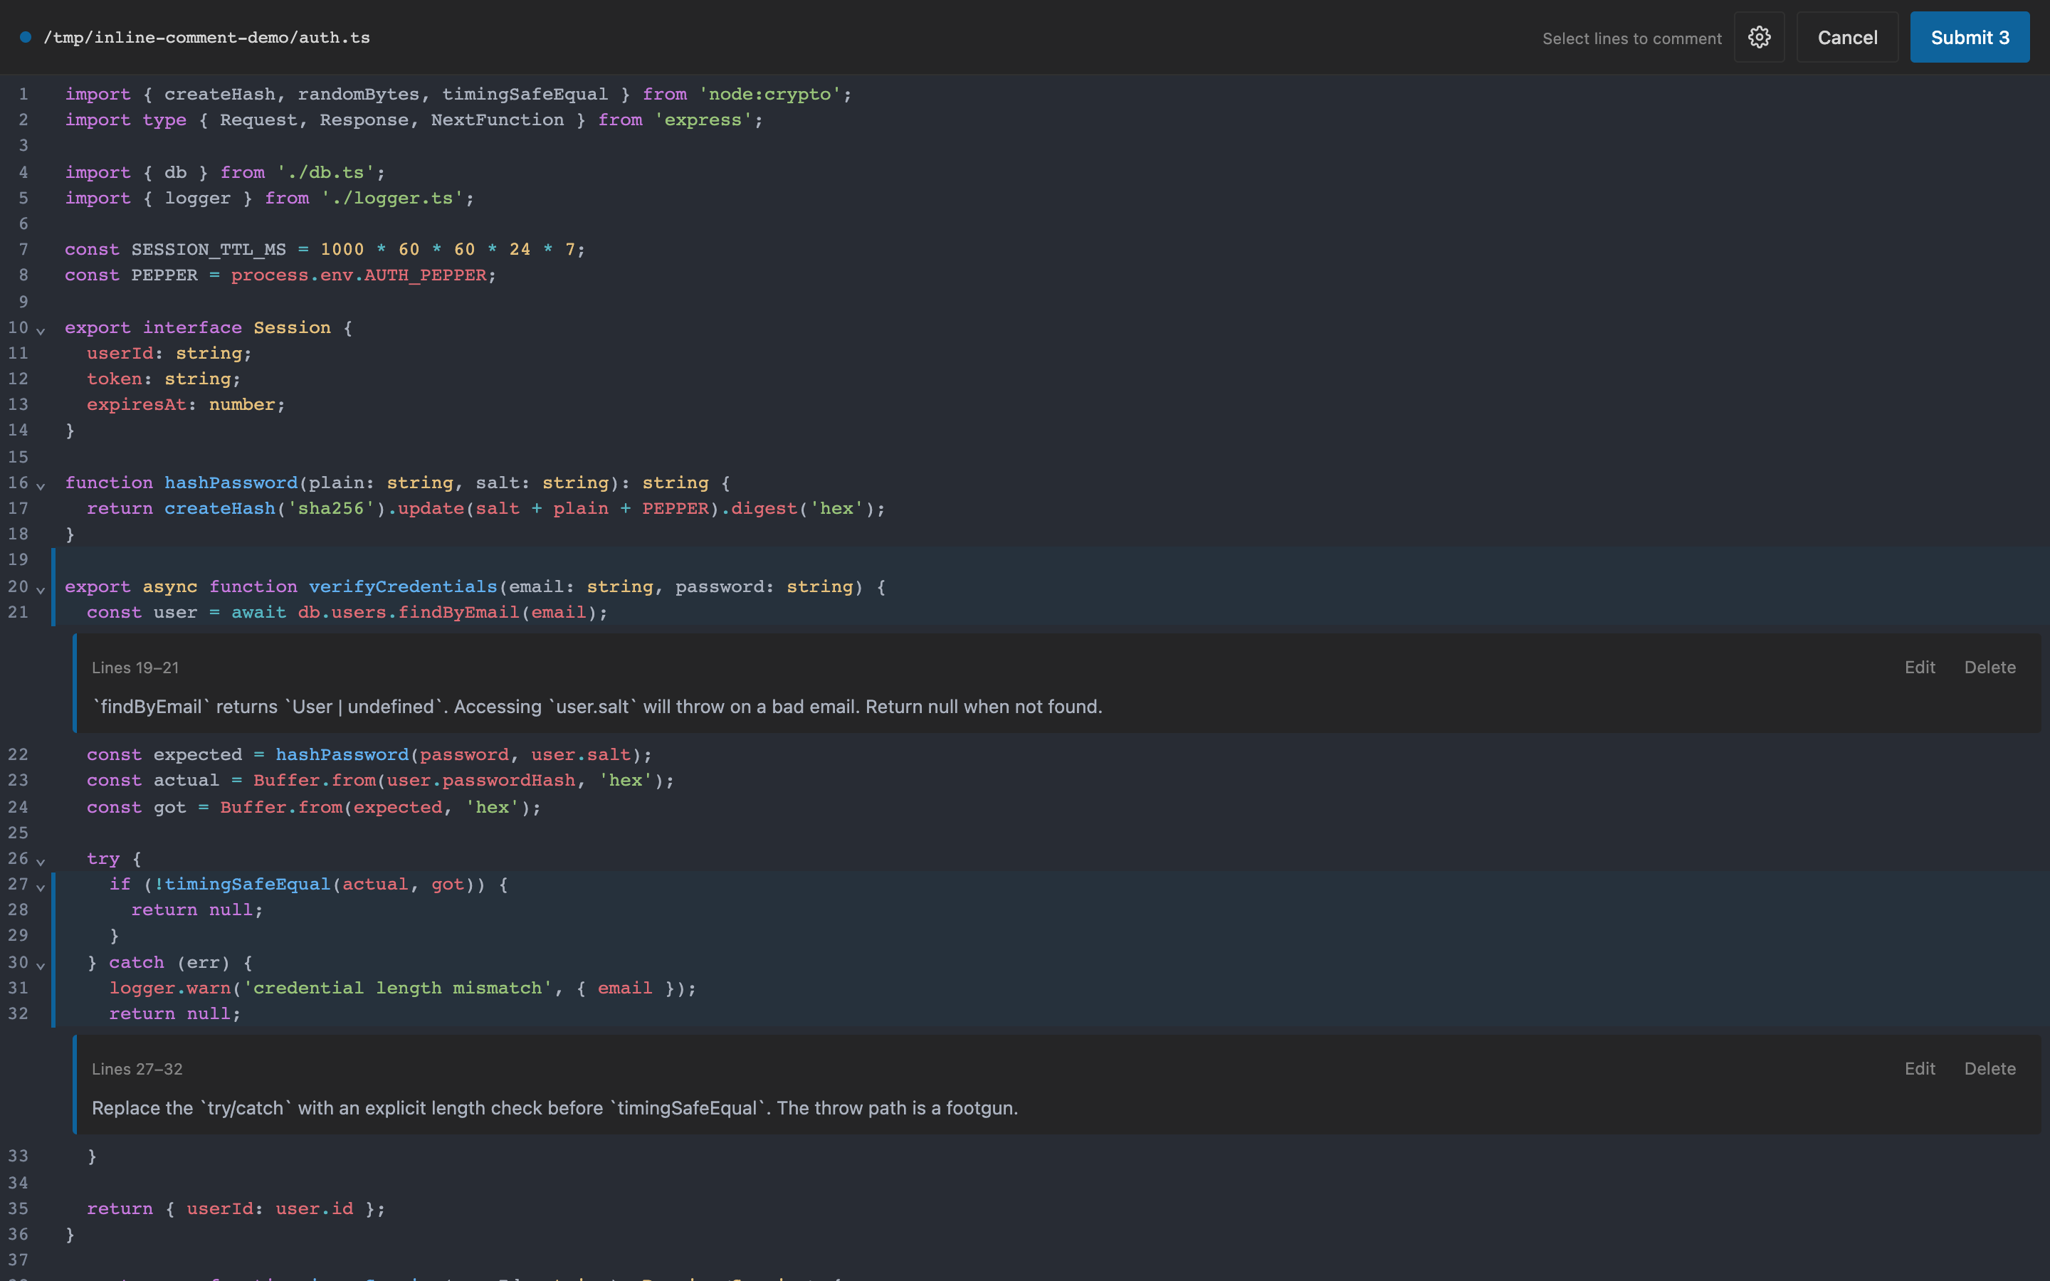Select line number 17 in gutter
This screenshot has height=1281, width=2050.
[18, 508]
